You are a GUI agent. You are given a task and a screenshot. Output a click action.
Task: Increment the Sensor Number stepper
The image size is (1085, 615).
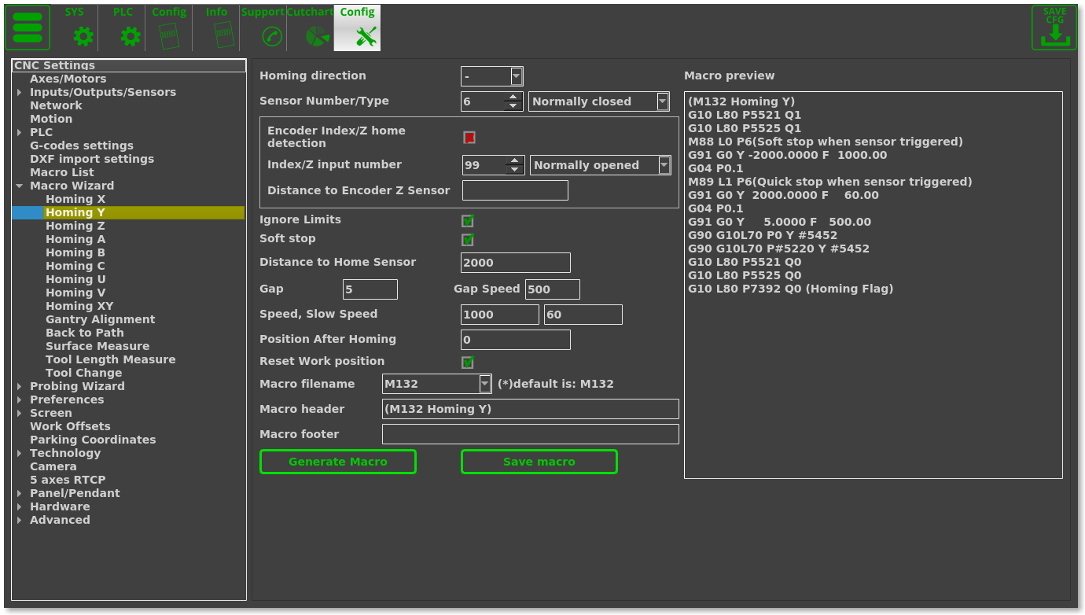pyautogui.click(x=513, y=97)
